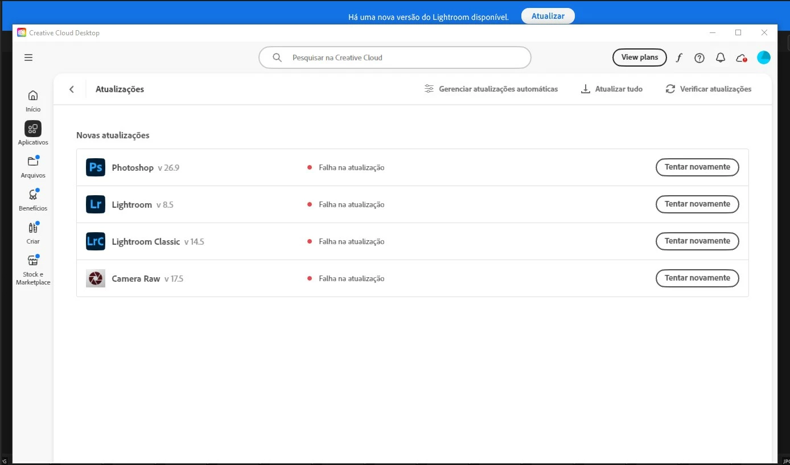Check cloud sync status icon

741,57
